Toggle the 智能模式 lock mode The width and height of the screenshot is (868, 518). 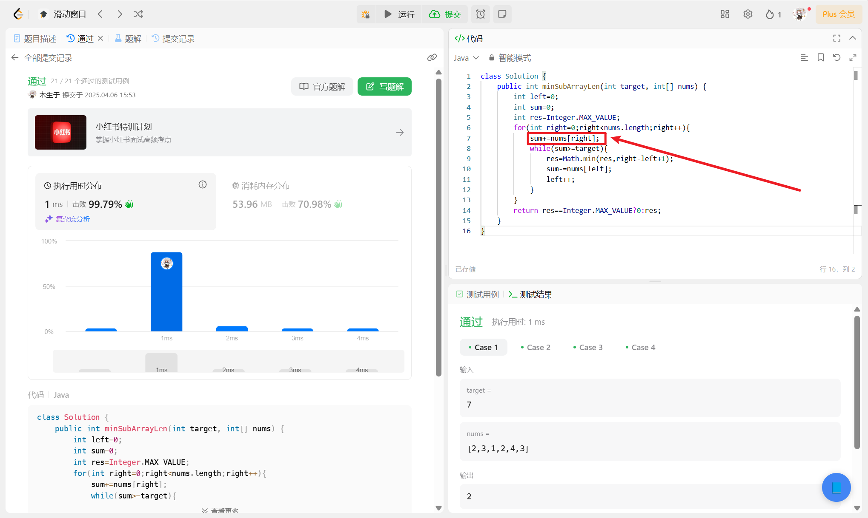(x=510, y=58)
